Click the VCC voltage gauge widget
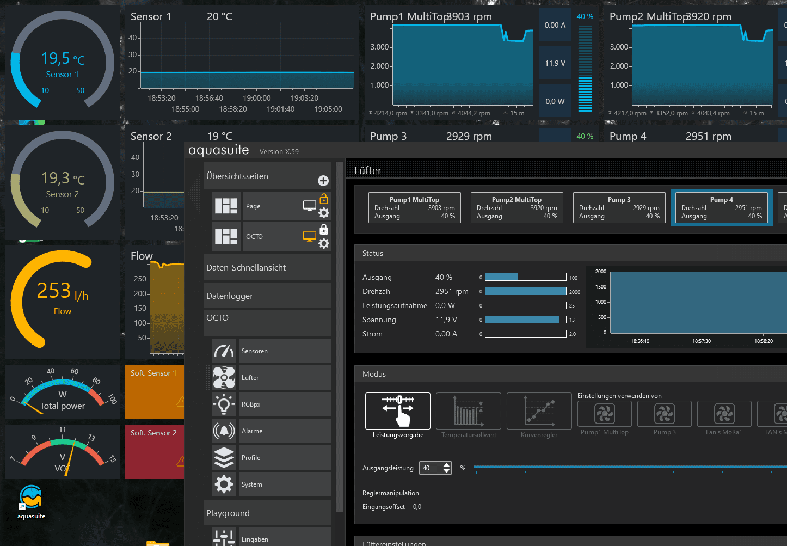The height and width of the screenshot is (546, 787). 63,452
